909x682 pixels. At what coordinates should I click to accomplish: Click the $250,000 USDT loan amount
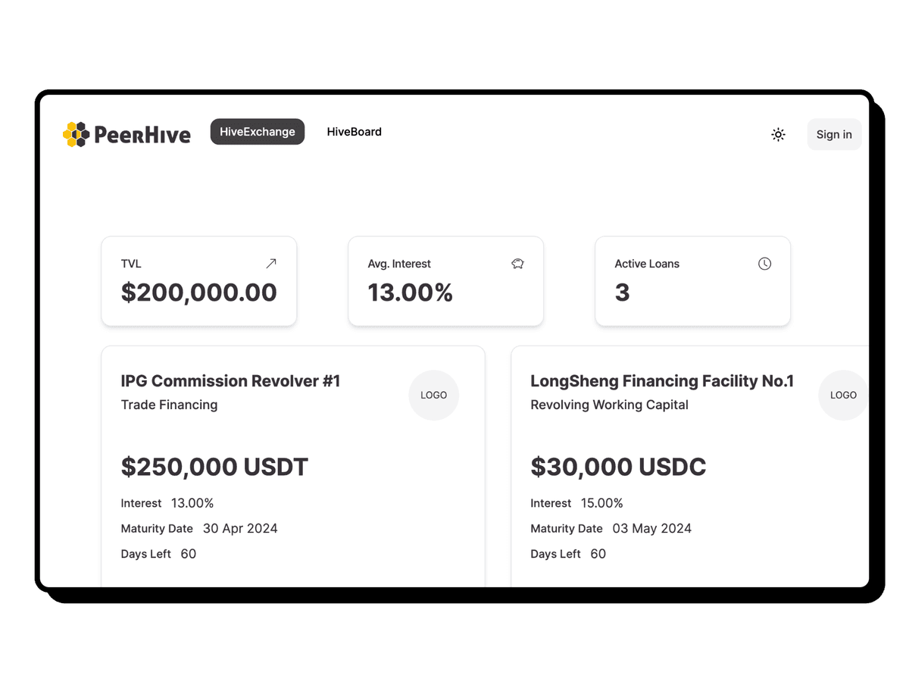click(214, 467)
